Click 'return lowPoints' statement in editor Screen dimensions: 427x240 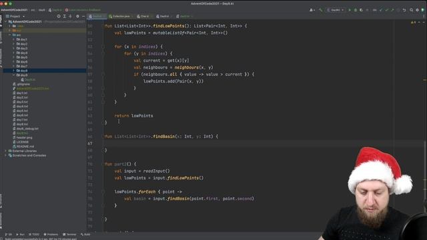133,116
